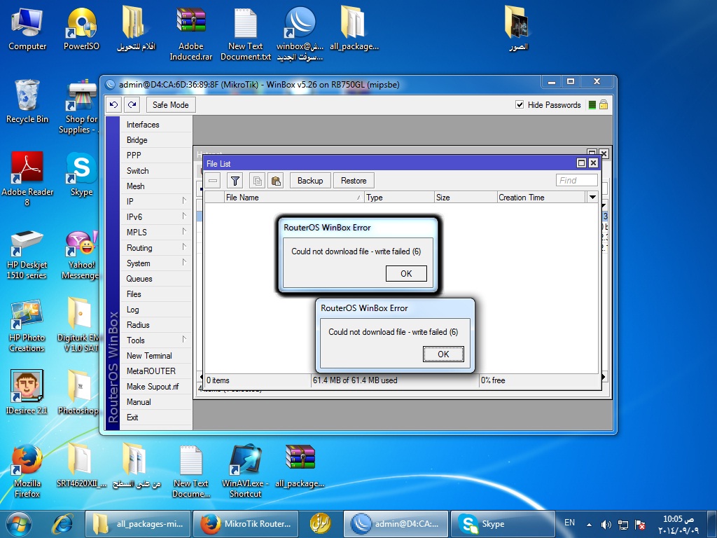This screenshot has width=717, height=538.
Task: Select the IDesiree 2.1 desktop icon
Action: (27, 392)
